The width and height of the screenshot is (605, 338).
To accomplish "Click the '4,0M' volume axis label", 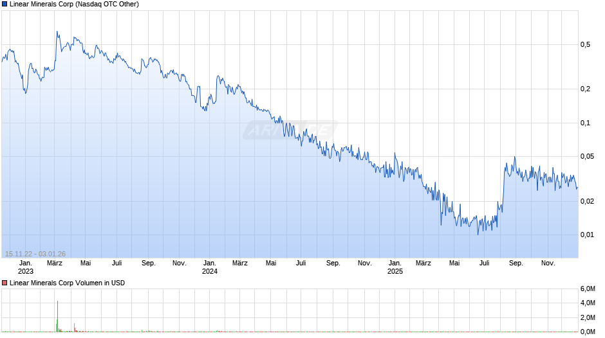I will 588,303.
